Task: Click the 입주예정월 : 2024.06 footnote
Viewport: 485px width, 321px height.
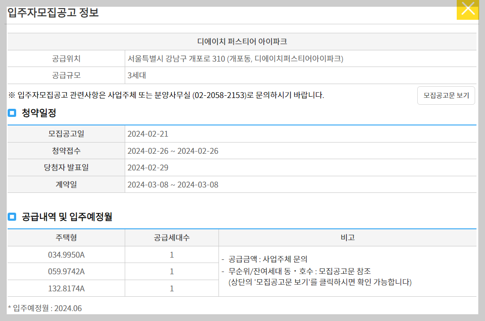Action: point(45,308)
